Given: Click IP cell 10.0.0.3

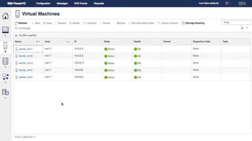Looking at the screenshot, I should tap(79, 56).
